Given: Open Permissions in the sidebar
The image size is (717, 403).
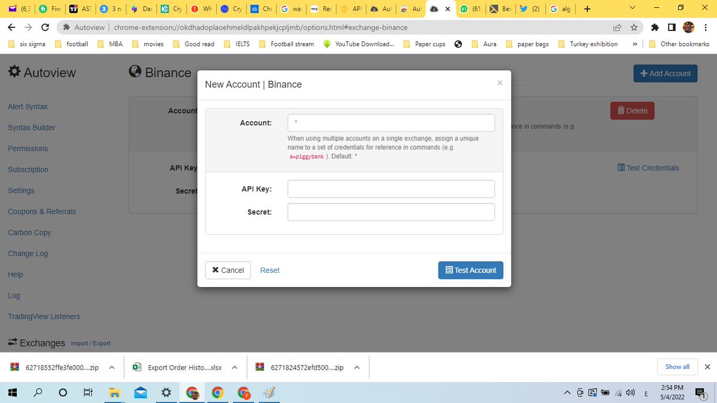Looking at the screenshot, I should pyautogui.click(x=27, y=148).
